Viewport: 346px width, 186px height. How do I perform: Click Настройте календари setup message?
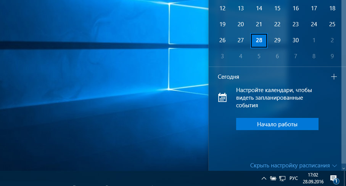pos(274,98)
